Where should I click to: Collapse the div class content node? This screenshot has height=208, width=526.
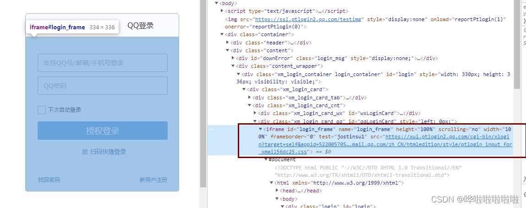[228, 51]
